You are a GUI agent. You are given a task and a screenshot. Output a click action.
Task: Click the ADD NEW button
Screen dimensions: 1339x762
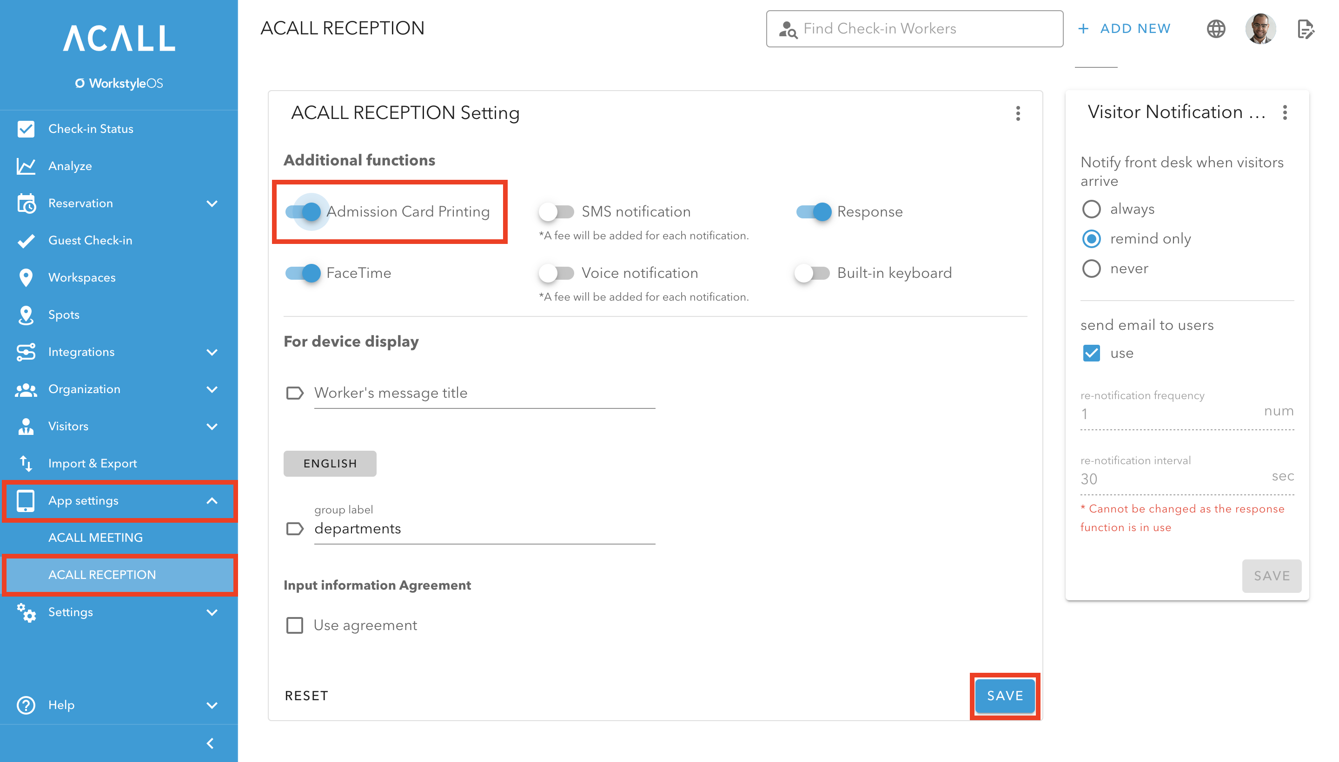[x=1124, y=29]
